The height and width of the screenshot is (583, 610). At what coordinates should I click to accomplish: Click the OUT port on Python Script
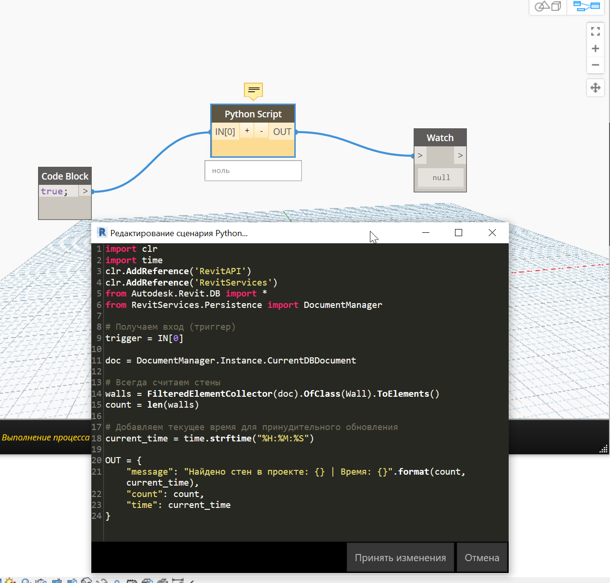[x=282, y=132]
